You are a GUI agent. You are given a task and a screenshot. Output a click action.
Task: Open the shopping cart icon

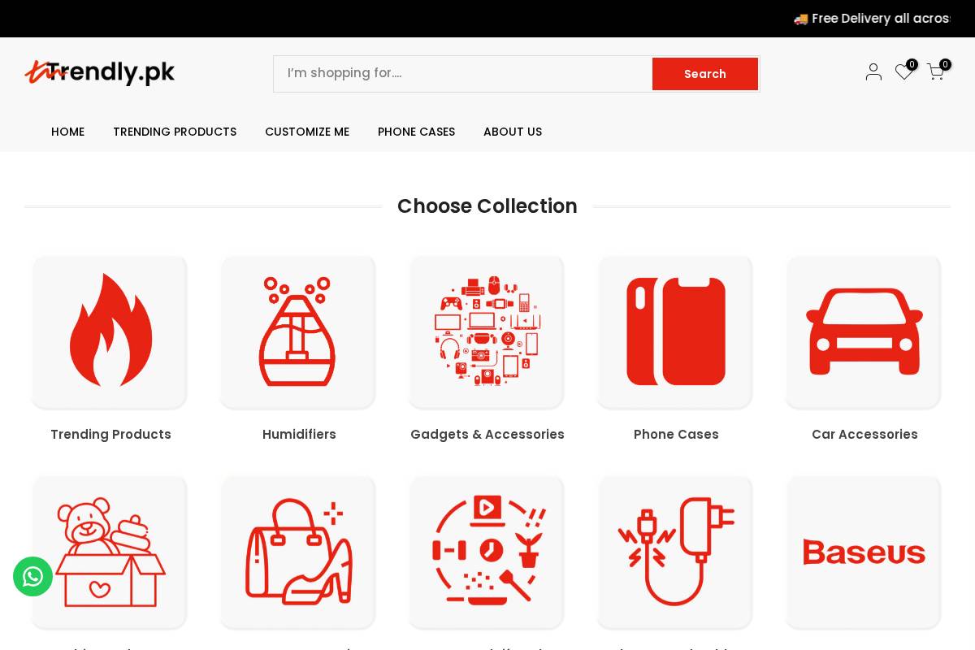935,72
